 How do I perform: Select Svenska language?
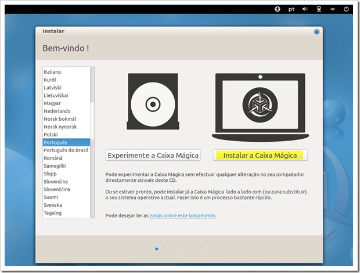click(66, 205)
